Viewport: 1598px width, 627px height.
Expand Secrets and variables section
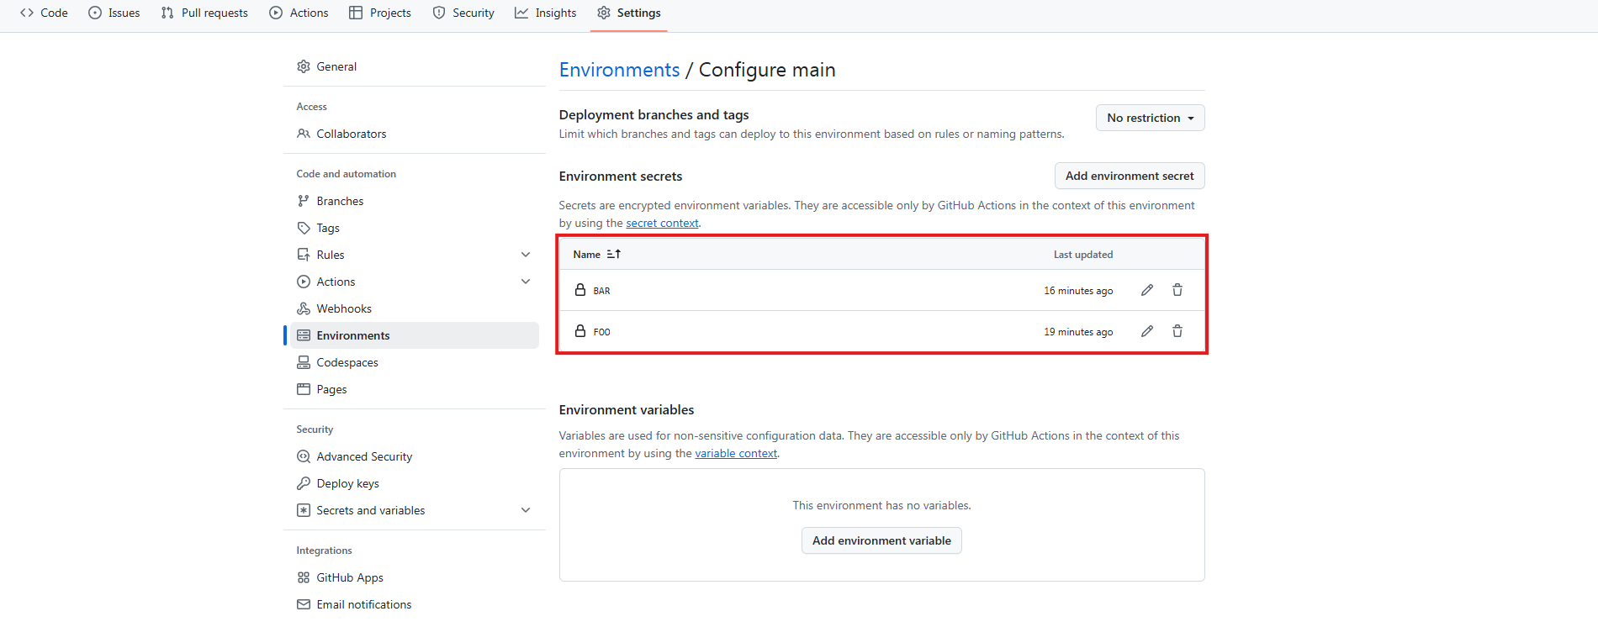(x=526, y=510)
